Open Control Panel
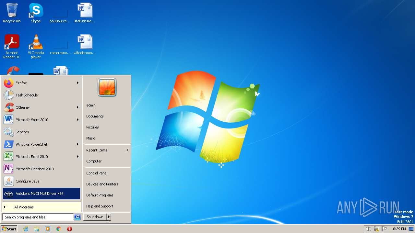 (107, 173)
